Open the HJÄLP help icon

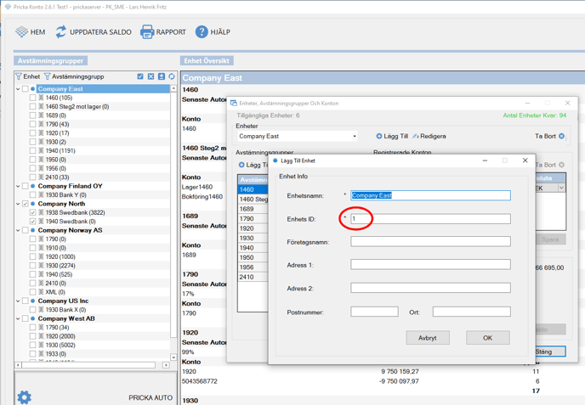(x=202, y=32)
